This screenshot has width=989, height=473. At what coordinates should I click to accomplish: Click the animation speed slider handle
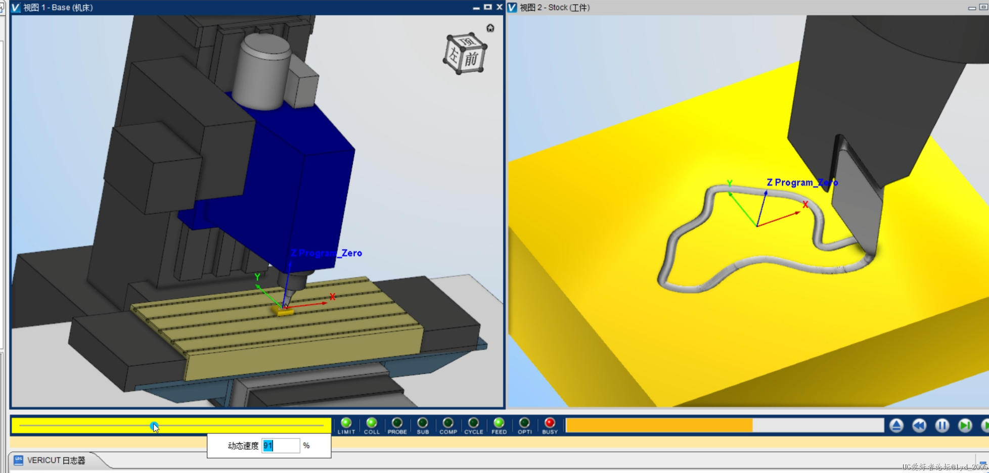[154, 426]
